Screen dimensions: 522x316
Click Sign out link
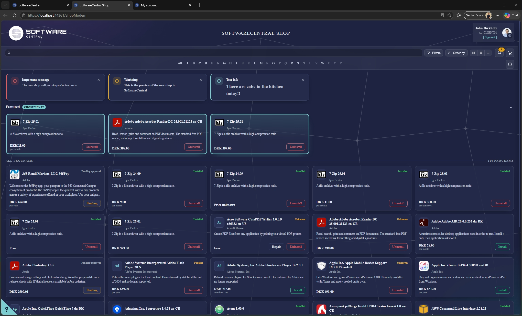click(490, 37)
